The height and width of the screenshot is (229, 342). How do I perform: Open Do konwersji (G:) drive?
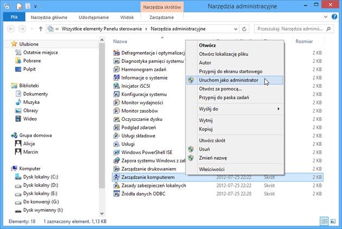[41, 202]
